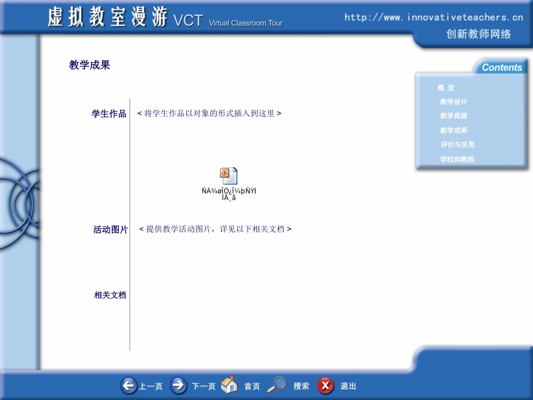Click the 虚拟教室漫游 title logo
Image resolution: width=533 pixels, height=400 pixels.
coord(107,17)
